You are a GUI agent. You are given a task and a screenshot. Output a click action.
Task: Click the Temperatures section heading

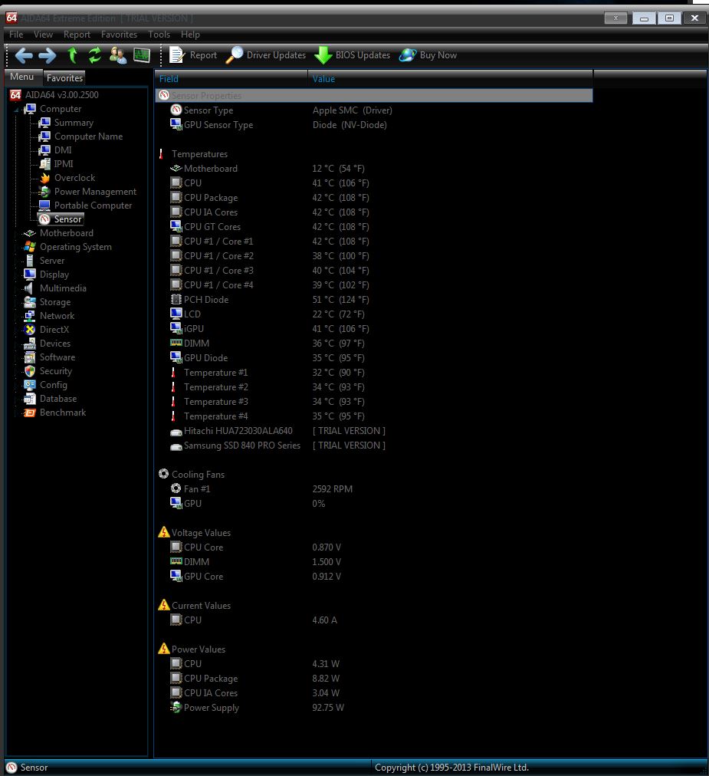(199, 154)
